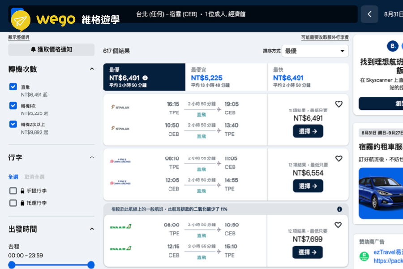Click 獲取價格通知 price alert button
The width and height of the screenshot is (403, 269).
pyautogui.click(x=51, y=50)
